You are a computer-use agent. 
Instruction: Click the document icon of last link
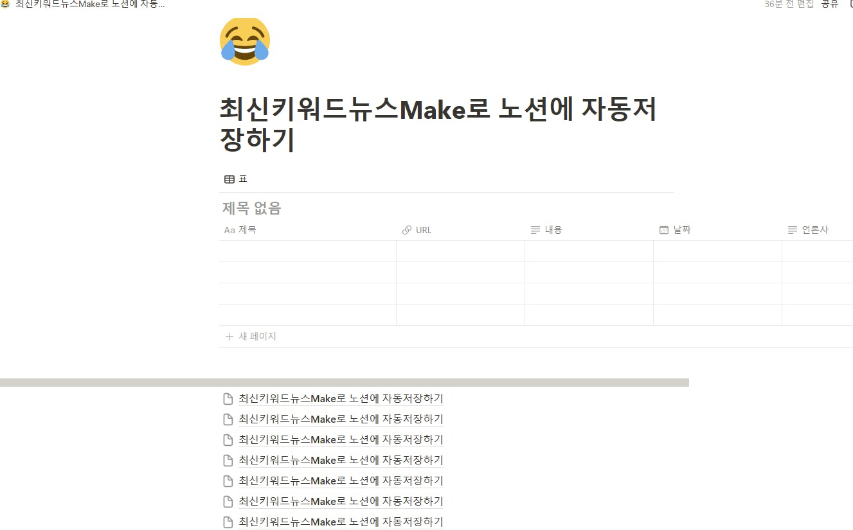(x=228, y=522)
